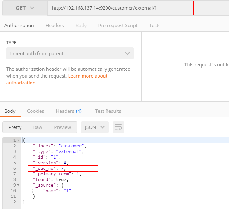Open the response Cookies tab

click(x=36, y=111)
